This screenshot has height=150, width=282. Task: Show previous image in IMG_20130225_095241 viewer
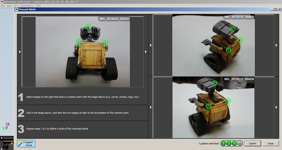point(20,52)
